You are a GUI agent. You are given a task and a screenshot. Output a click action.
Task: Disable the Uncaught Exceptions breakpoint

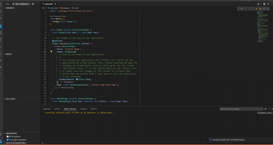click(x=8, y=140)
